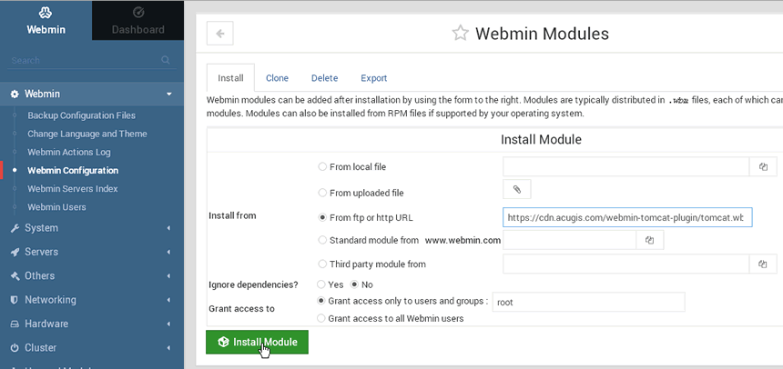The width and height of the screenshot is (783, 369).
Task: Select the From uploaded file option
Action: coord(322,193)
